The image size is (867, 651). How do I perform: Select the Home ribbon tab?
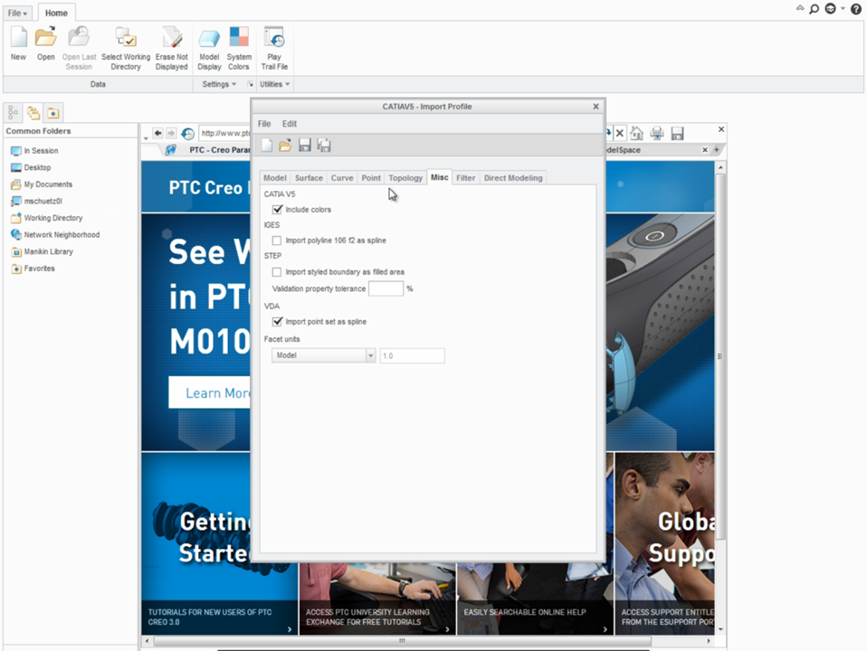[x=56, y=13]
